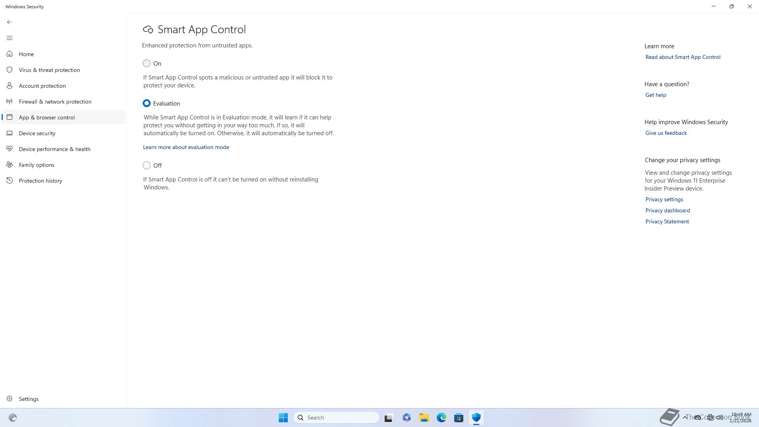Click the Device security laptop icon
The height and width of the screenshot is (427, 759).
[9, 133]
